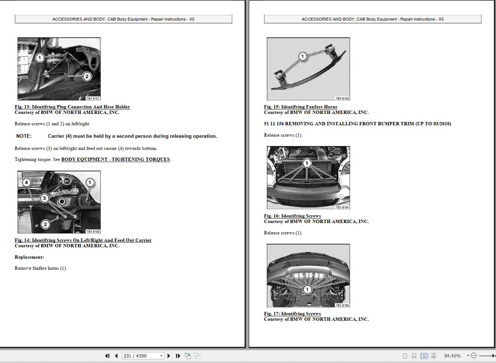Screen dimensions: 496x363
Task: Click the Fig. 15 Identifying Fanfare Horns heading
Action: [x=300, y=107]
